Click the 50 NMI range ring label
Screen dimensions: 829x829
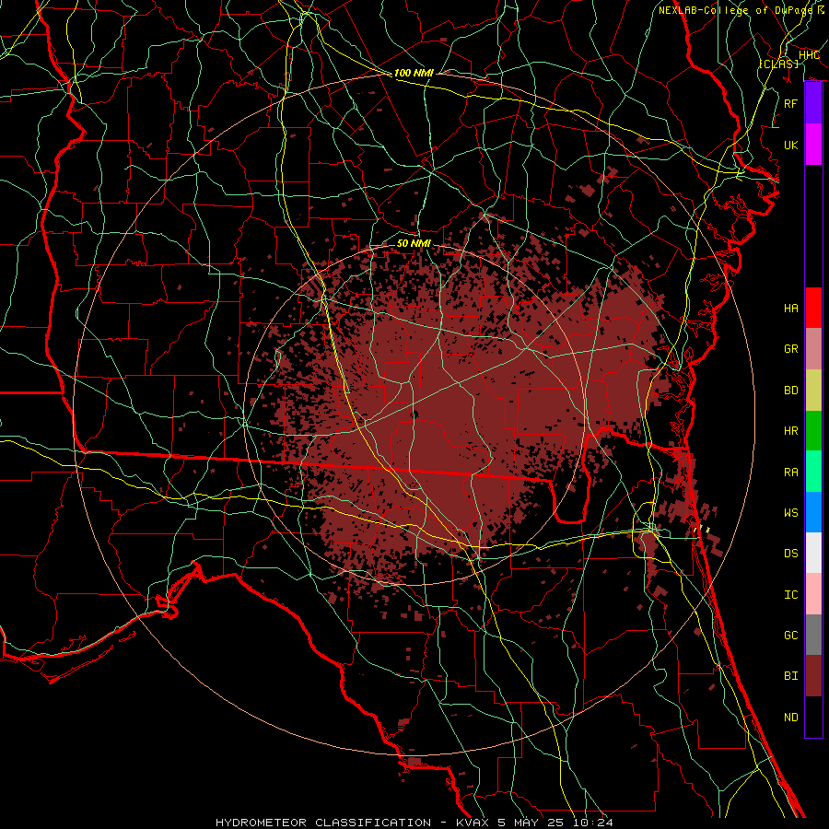click(414, 243)
